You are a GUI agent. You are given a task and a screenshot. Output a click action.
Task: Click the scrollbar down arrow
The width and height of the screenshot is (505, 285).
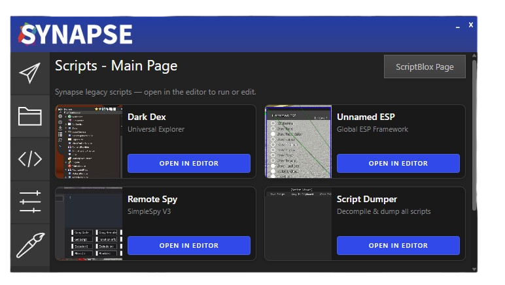[x=474, y=269]
